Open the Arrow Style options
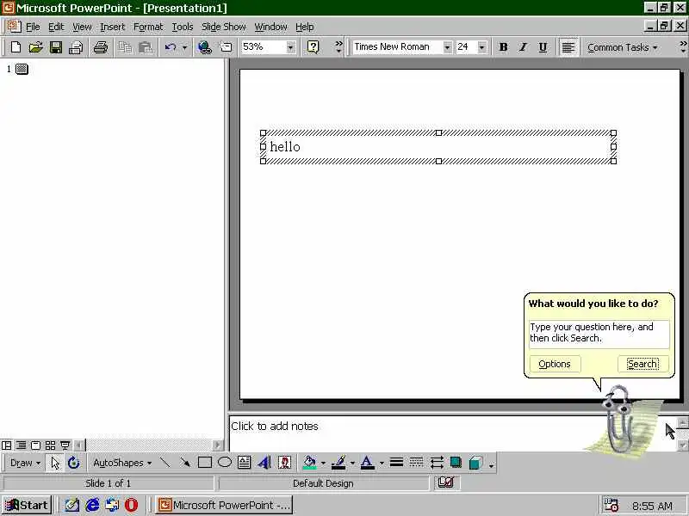Screen dimensions: 689x516 tap(437, 463)
